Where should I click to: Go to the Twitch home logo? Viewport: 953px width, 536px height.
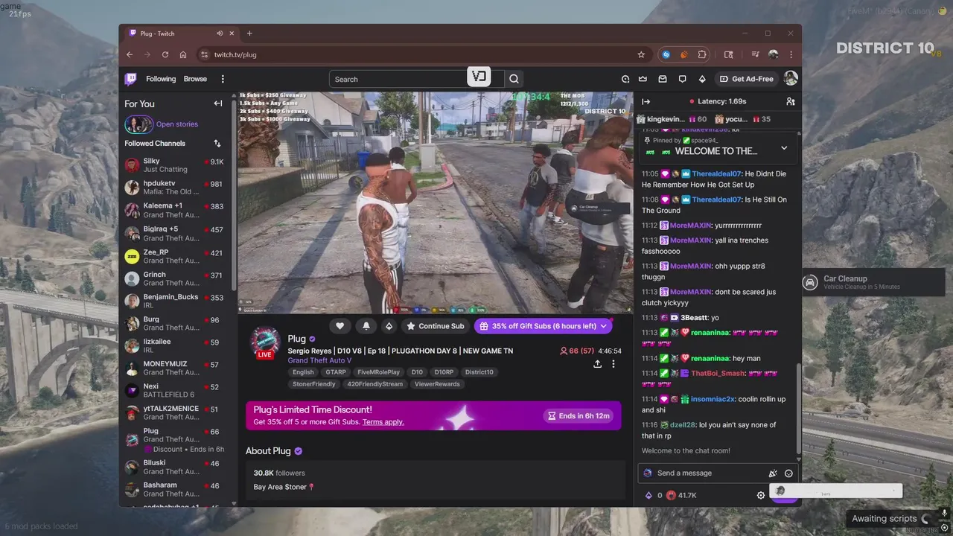pyautogui.click(x=131, y=78)
